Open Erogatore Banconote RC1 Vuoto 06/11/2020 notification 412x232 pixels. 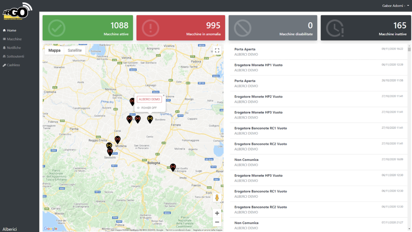click(x=319, y=194)
